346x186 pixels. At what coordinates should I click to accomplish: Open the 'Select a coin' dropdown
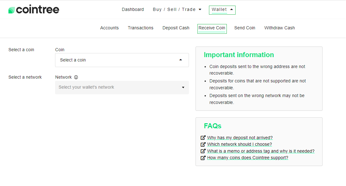pos(122,60)
